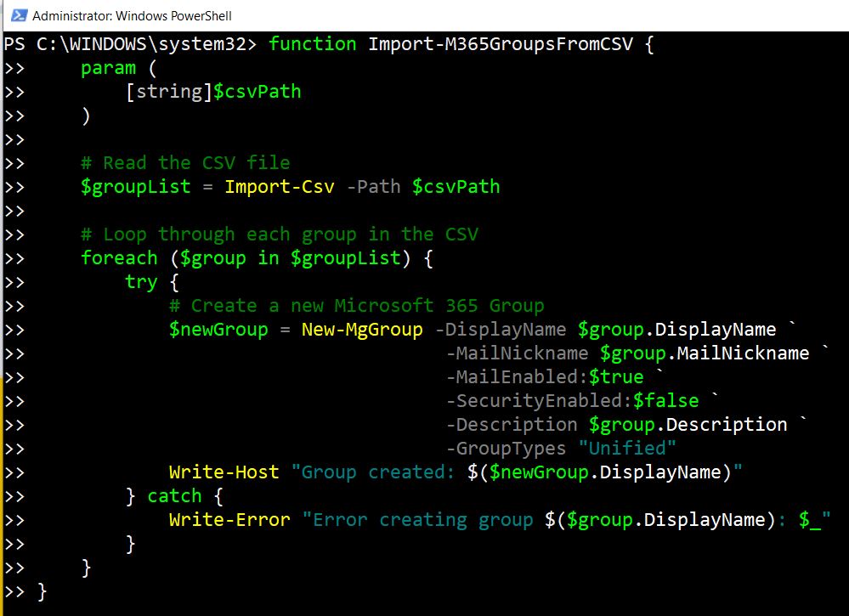This screenshot has width=849, height=616.
Task: Click the catch block keyword
Action: [x=175, y=495]
